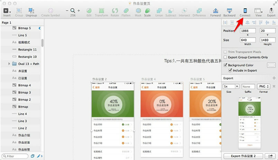The width and height of the screenshot is (278, 160).
Task: Send the layer Backward
Action: tap(229, 11)
